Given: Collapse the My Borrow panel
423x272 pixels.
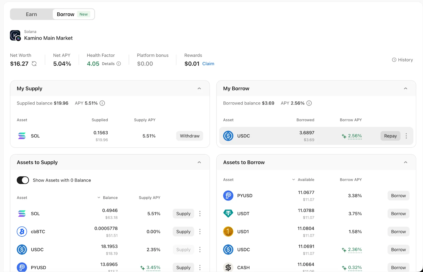Looking at the screenshot, I should click(x=406, y=89).
